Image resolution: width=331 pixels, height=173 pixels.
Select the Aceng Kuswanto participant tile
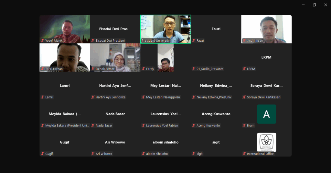(216, 114)
